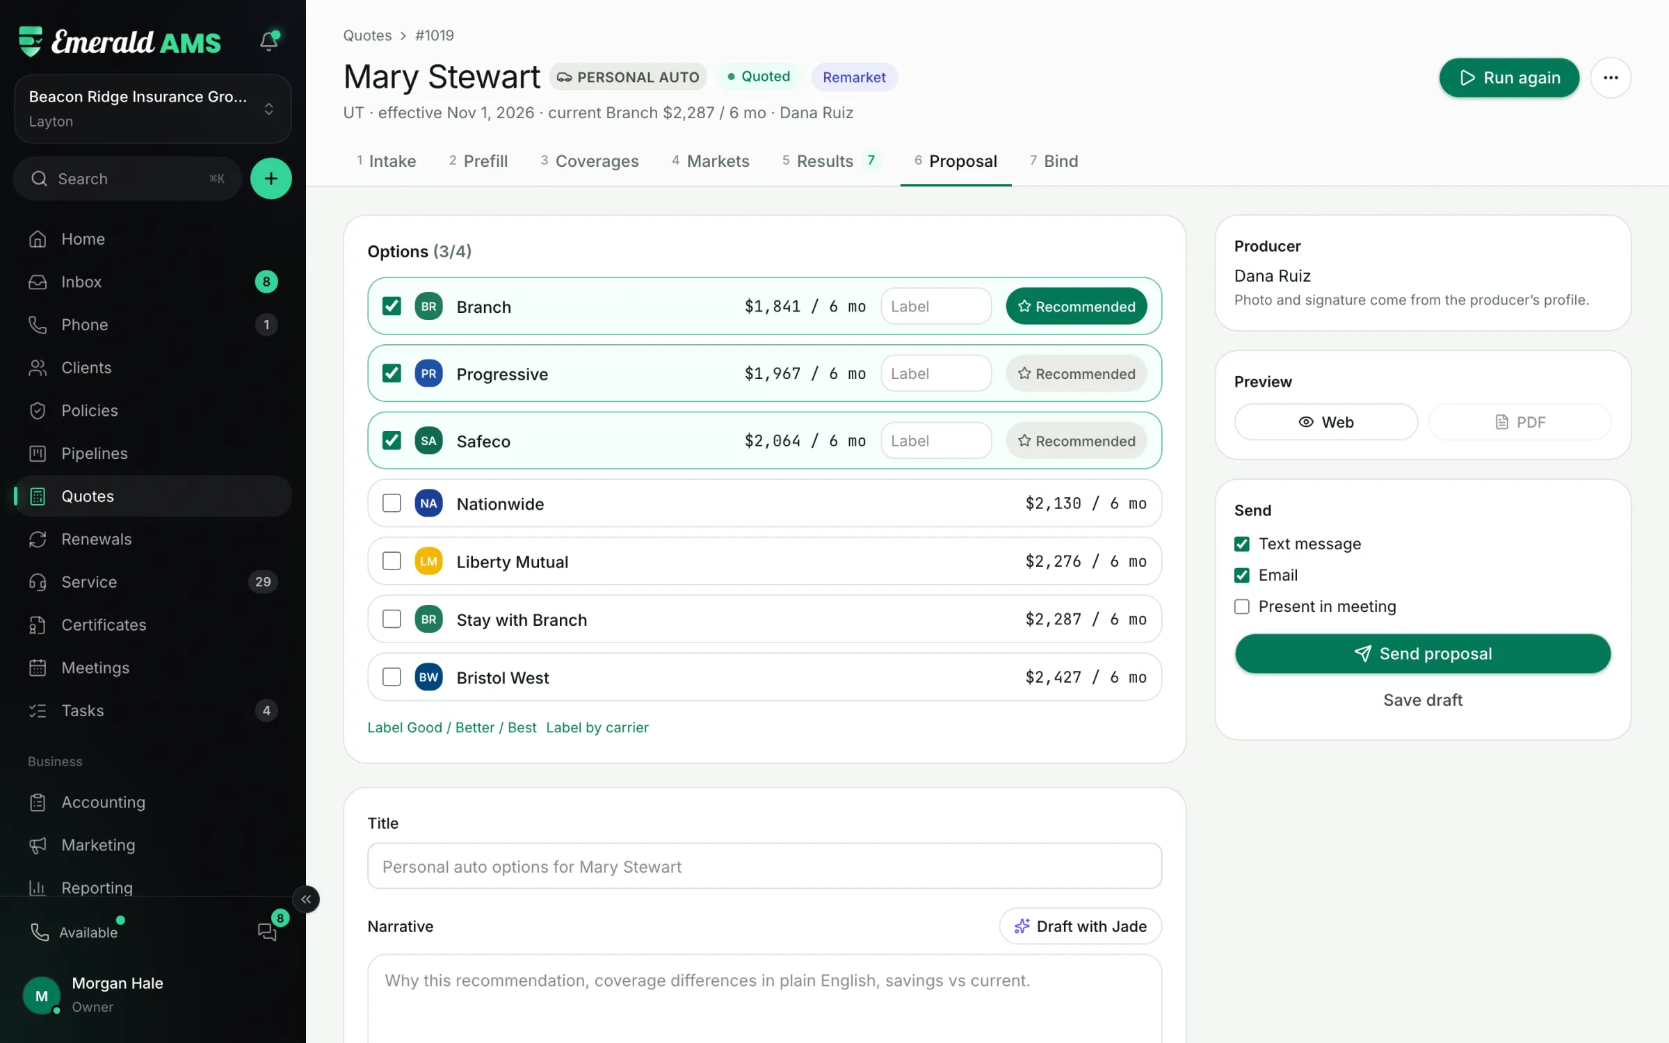Check the Stay with Branch checkbox
The width and height of the screenshot is (1669, 1043).
coord(392,620)
